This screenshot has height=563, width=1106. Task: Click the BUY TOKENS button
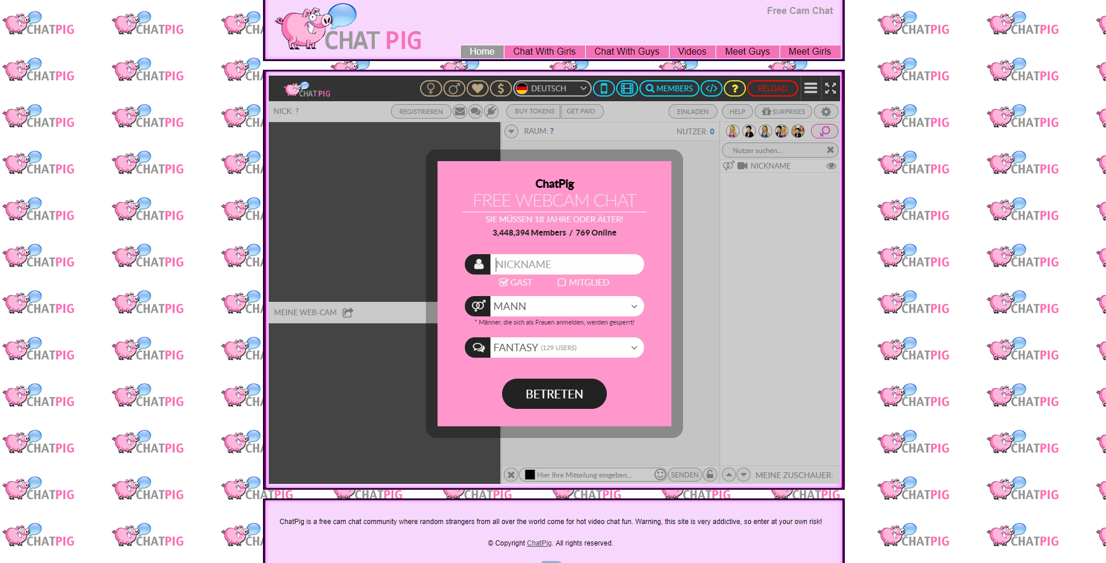tap(534, 111)
